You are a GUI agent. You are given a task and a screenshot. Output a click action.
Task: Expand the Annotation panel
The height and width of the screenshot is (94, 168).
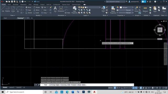click(62, 15)
